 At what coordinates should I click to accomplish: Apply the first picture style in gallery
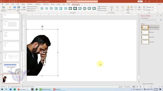[42, 8]
